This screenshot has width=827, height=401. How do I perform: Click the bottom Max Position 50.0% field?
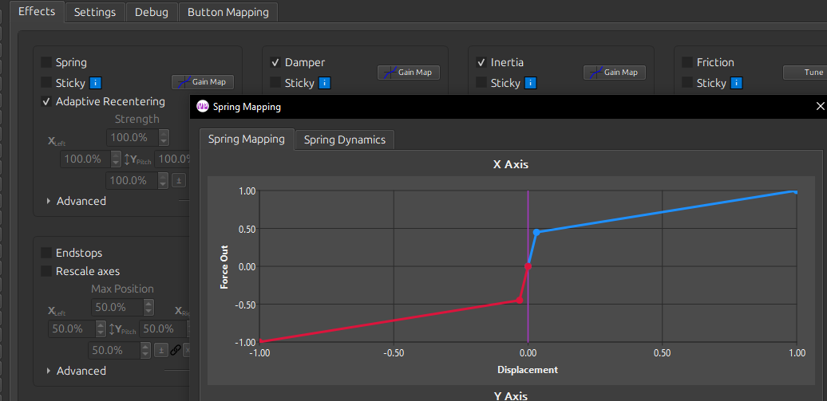[119, 350]
